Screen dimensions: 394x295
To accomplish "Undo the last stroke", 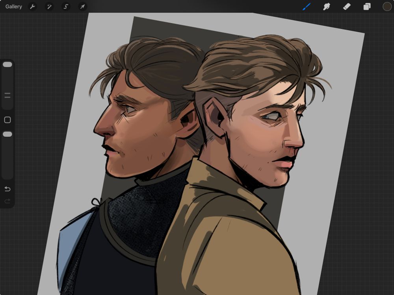I will tap(7, 189).
